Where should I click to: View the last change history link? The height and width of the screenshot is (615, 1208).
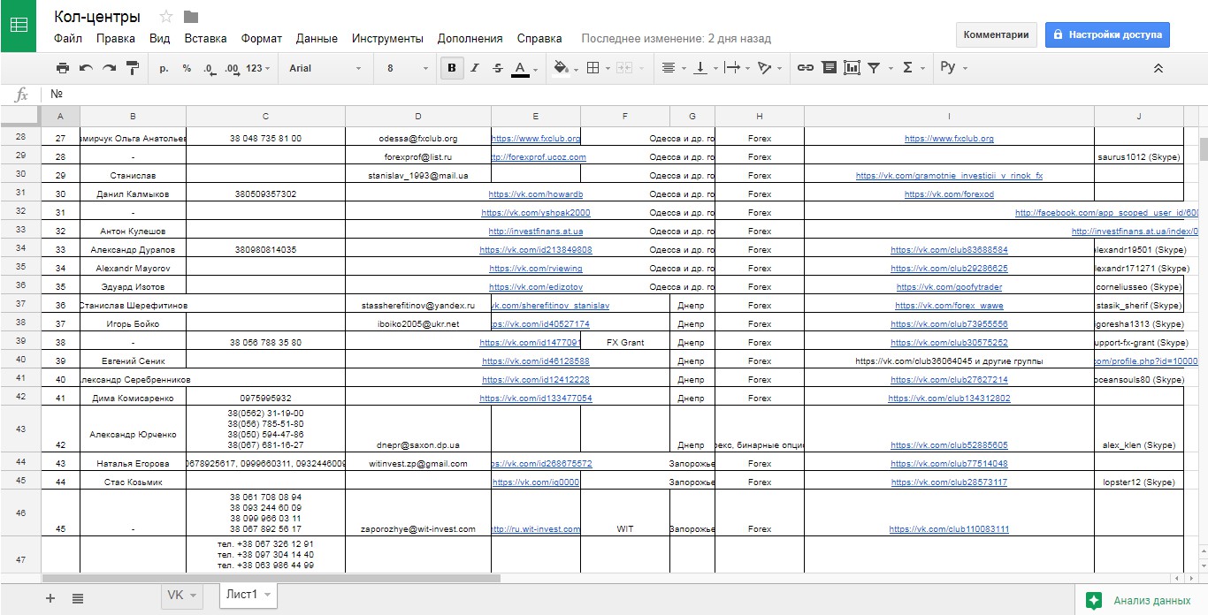click(676, 39)
